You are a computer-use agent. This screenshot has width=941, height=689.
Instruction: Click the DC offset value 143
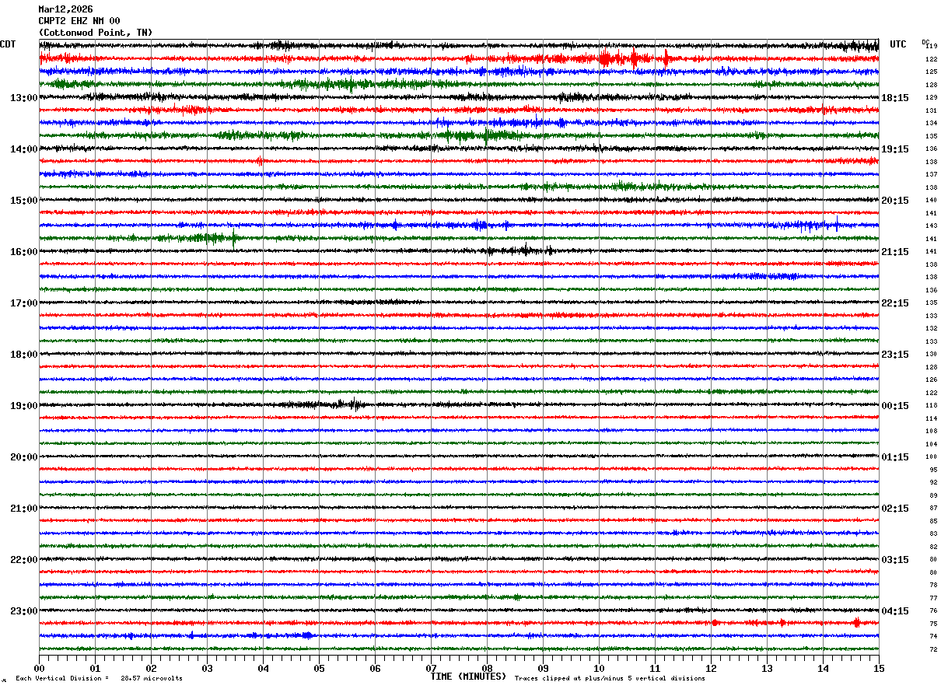coord(932,226)
